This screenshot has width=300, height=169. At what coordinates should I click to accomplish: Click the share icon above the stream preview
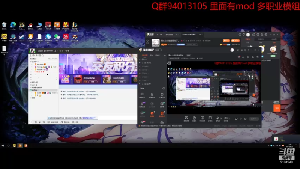258,57
